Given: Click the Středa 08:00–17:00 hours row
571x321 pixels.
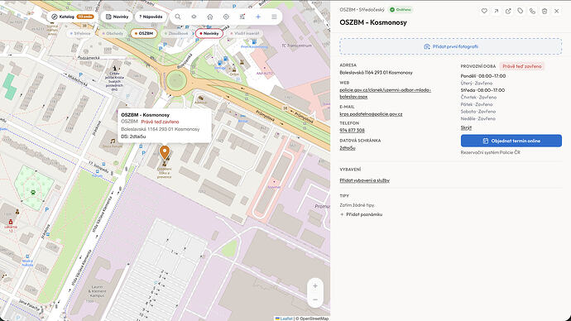Looking at the screenshot, I should click(482, 90).
